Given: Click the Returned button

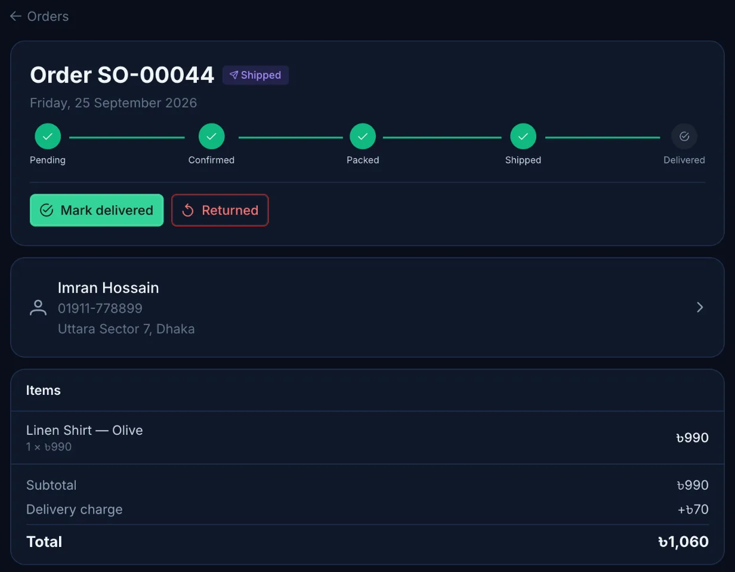Looking at the screenshot, I should [220, 210].
